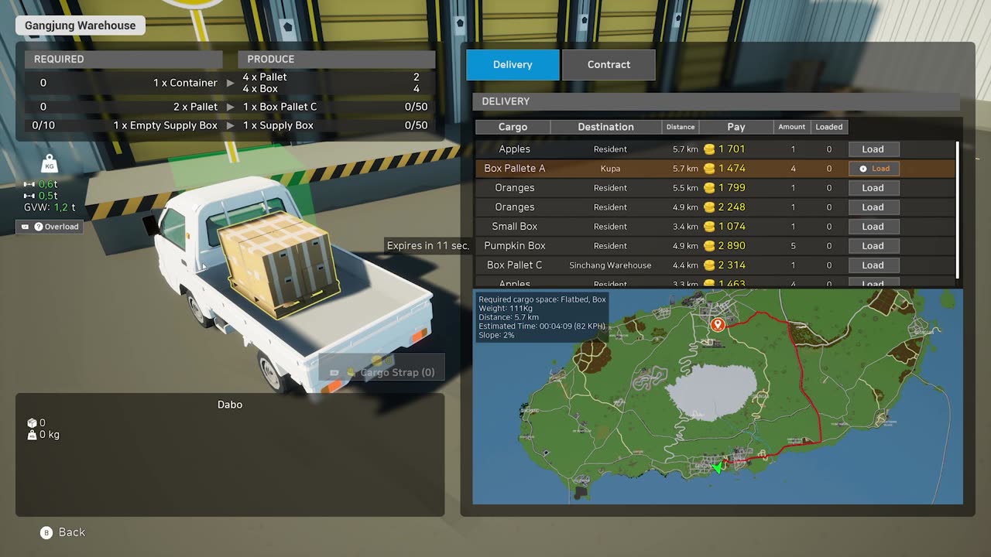Click the question mark Overload icon
Viewport: 991px width, 557px height.
pos(39,227)
